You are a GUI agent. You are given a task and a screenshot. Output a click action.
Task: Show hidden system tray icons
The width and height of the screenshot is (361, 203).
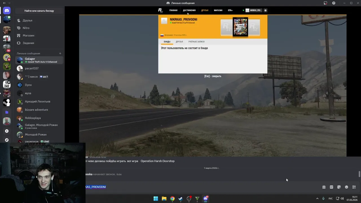point(317,198)
